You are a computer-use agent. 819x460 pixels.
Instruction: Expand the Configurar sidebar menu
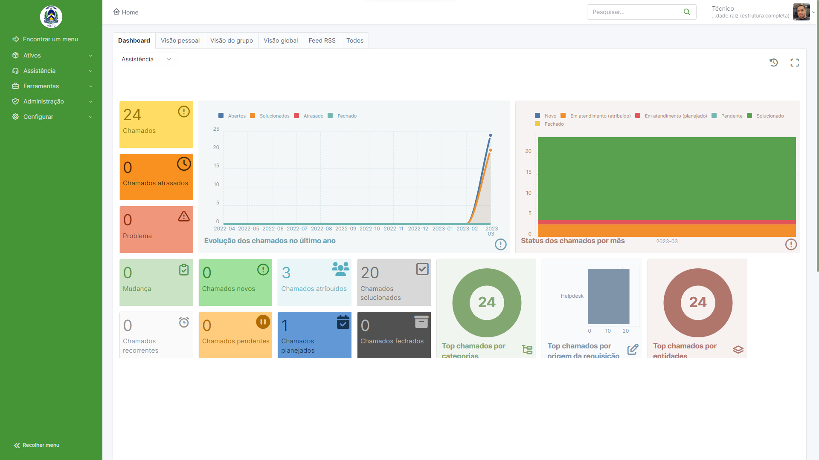51,117
